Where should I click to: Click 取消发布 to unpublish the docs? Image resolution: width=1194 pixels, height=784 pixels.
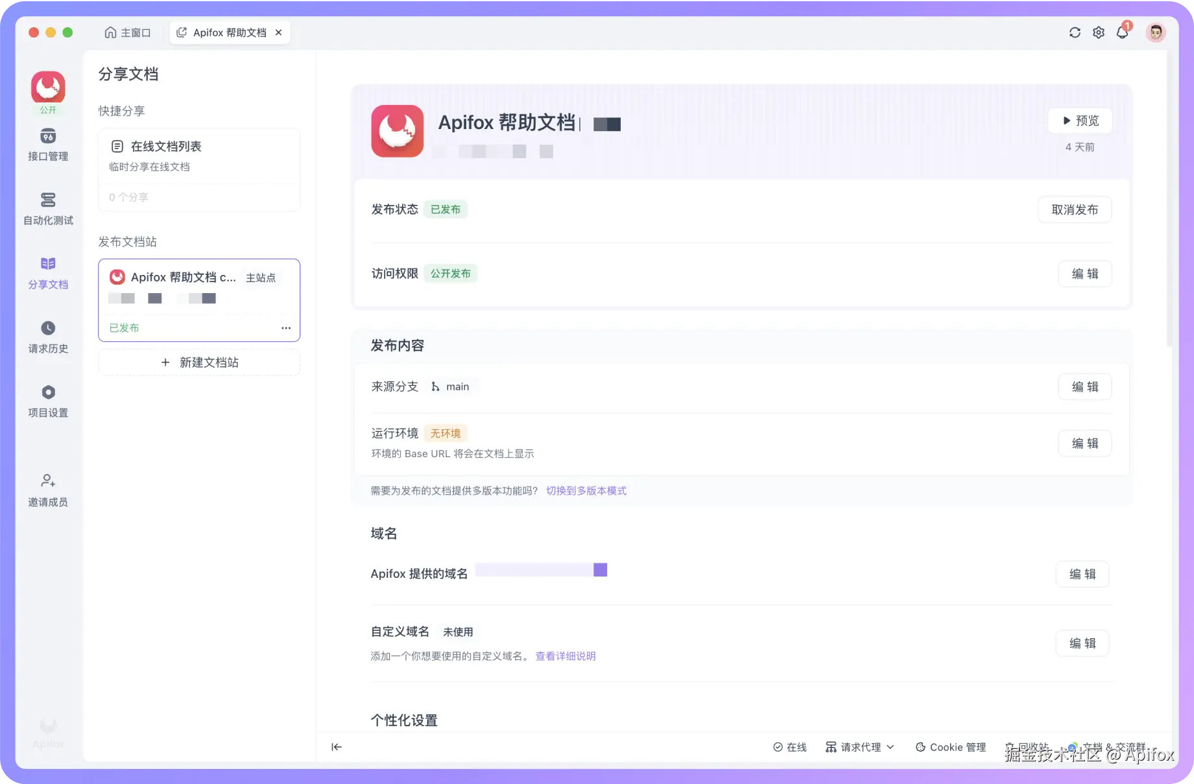coord(1074,209)
